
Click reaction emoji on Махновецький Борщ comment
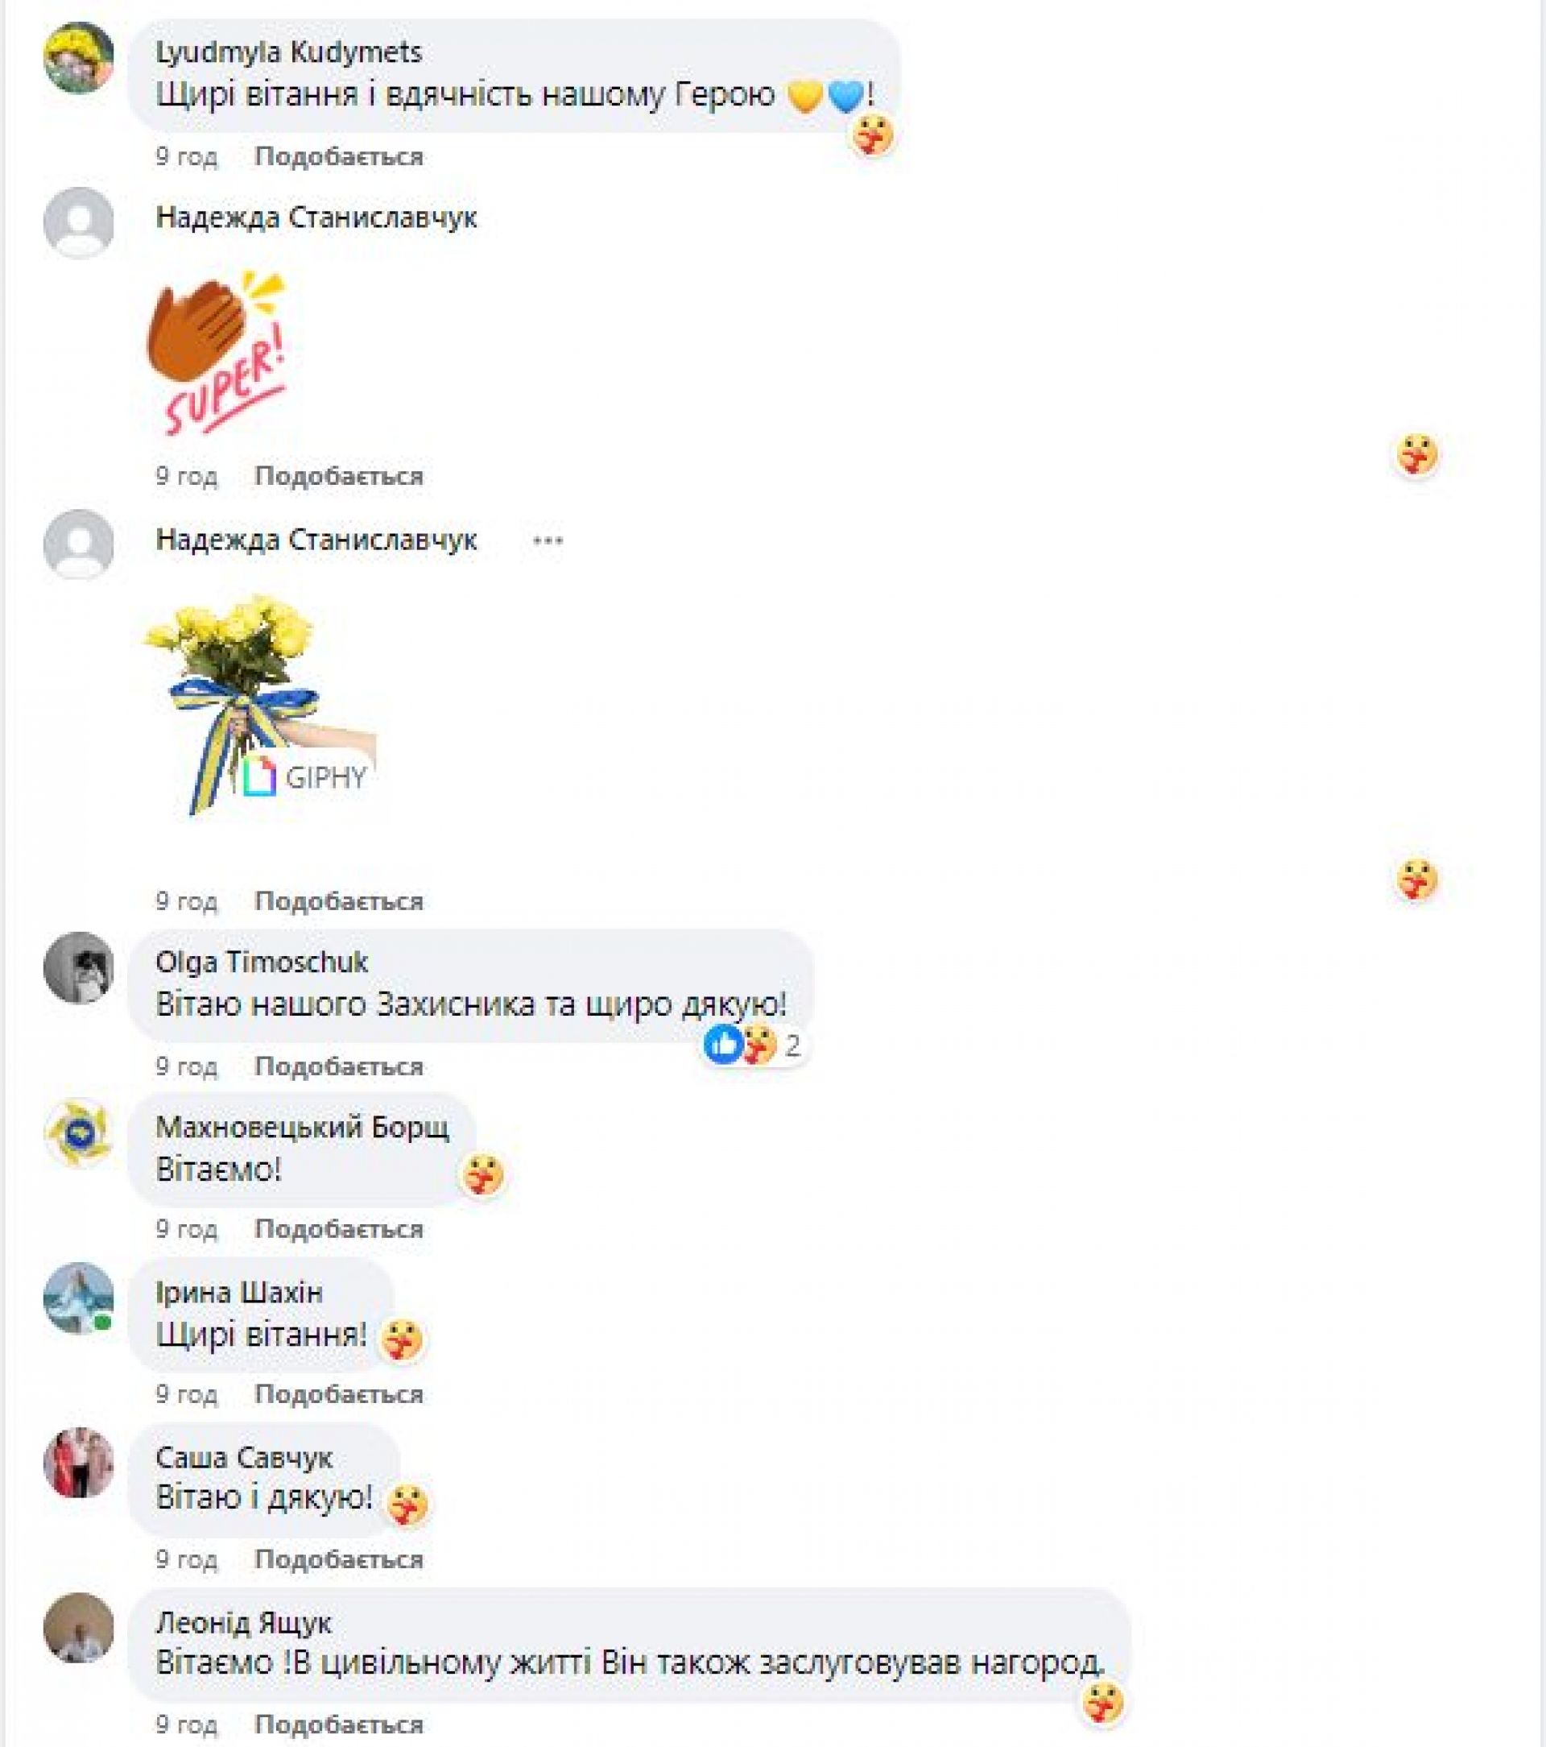483,1174
